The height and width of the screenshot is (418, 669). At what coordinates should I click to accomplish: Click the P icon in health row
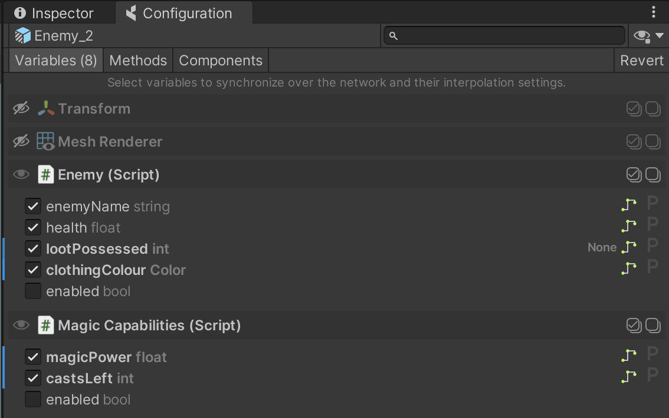point(652,225)
